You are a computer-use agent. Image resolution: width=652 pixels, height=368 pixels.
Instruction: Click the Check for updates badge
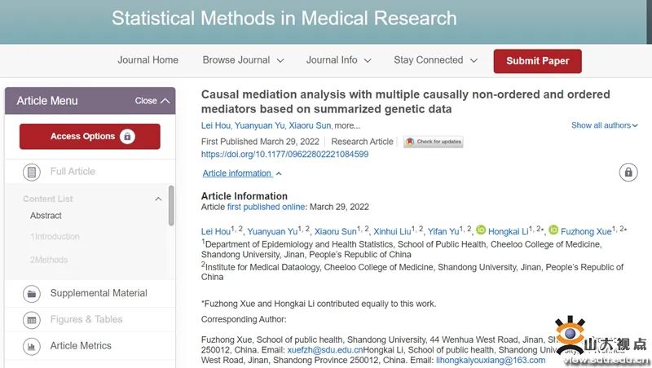pos(434,142)
